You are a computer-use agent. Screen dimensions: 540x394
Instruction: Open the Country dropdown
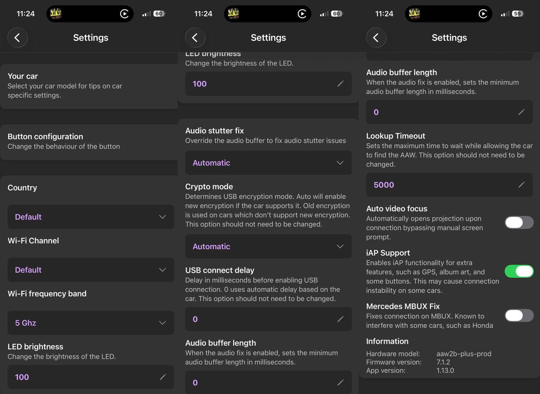(x=91, y=217)
